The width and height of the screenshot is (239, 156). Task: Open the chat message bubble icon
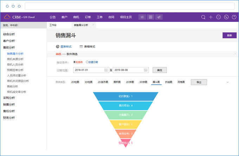[219, 17]
